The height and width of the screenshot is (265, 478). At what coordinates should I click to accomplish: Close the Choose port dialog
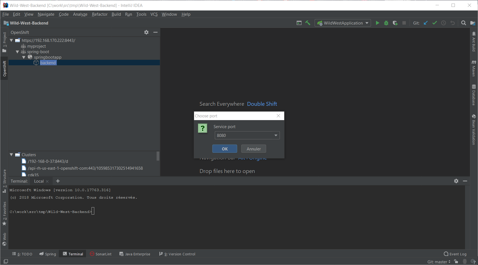coord(278,116)
